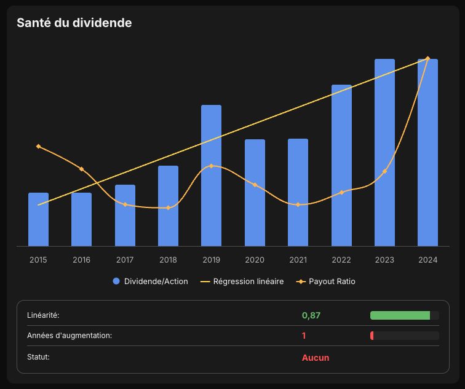This screenshot has width=465, height=389.
Task: Click the 2023 payout ratio data point
Action: coord(384,171)
